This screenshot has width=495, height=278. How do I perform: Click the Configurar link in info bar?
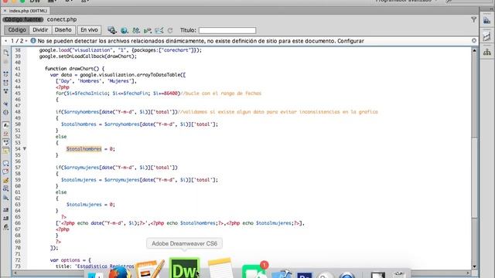point(350,41)
